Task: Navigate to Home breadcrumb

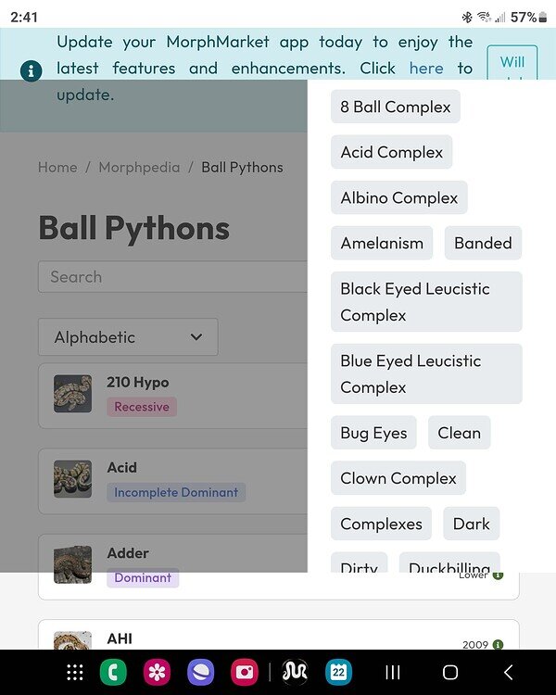Action: point(57,168)
